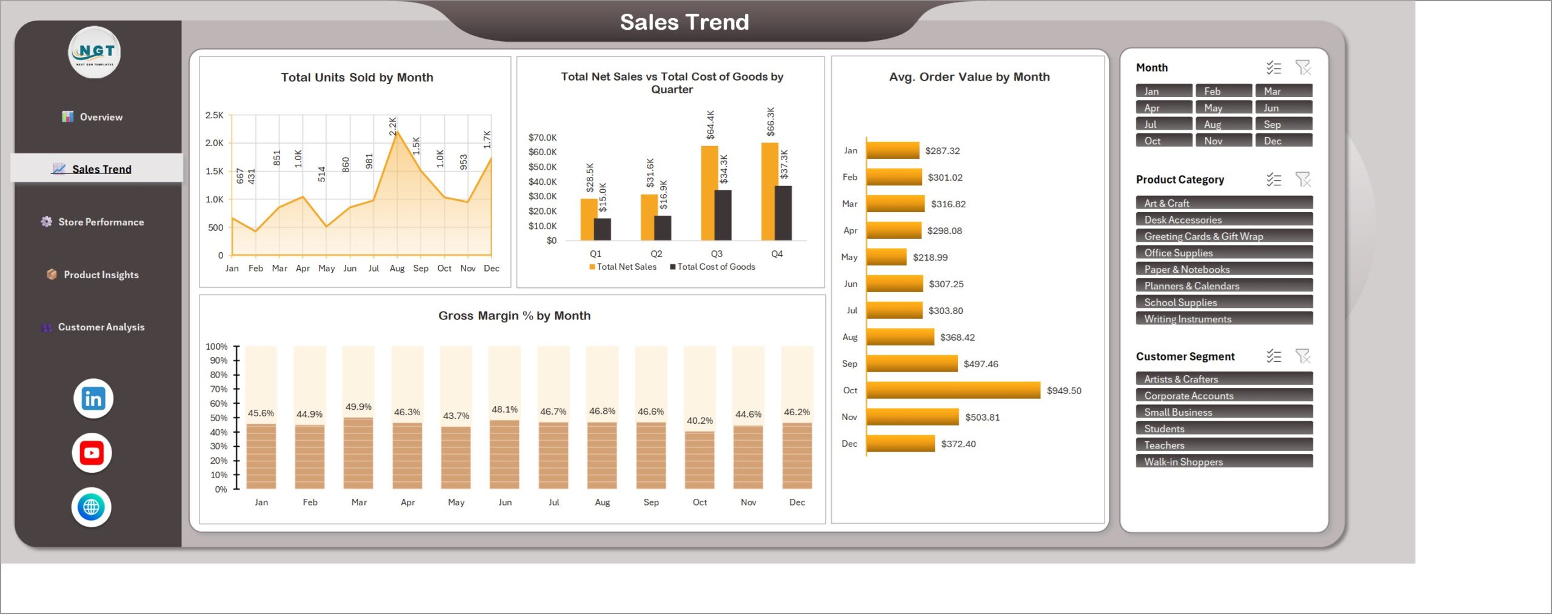Viewport: 1552px width, 614px height.
Task: Open the Store Performance page
Action: (x=92, y=222)
